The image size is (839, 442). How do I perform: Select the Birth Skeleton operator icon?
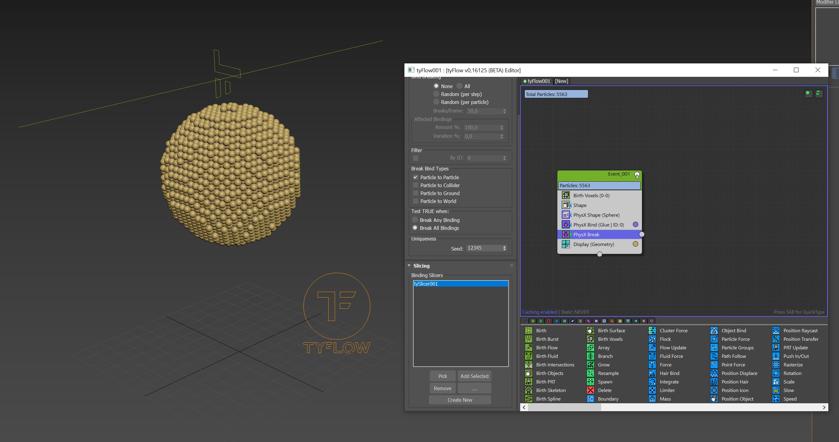tap(529, 390)
